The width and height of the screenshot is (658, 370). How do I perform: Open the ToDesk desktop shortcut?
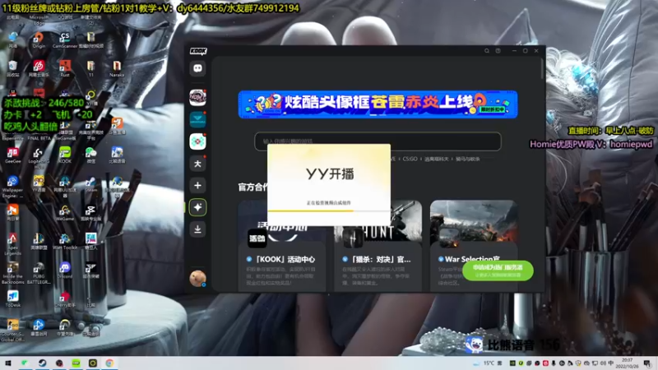click(12, 298)
